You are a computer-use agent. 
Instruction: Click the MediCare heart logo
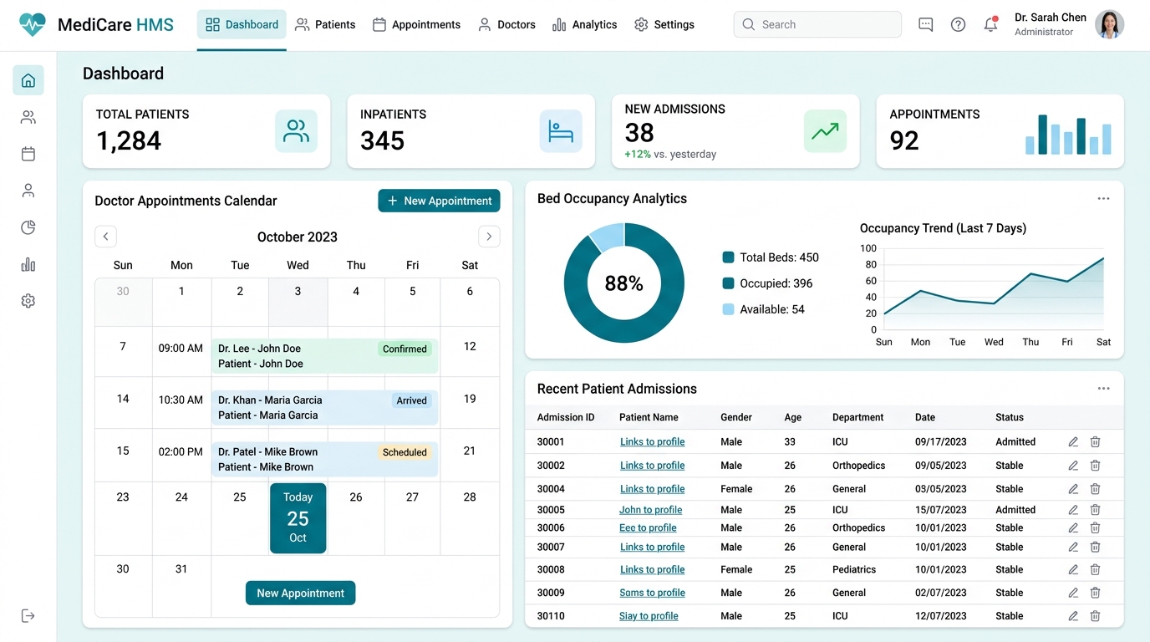click(x=33, y=24)
